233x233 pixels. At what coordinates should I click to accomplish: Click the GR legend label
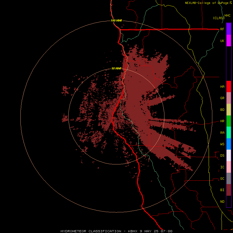click(222, 98)
